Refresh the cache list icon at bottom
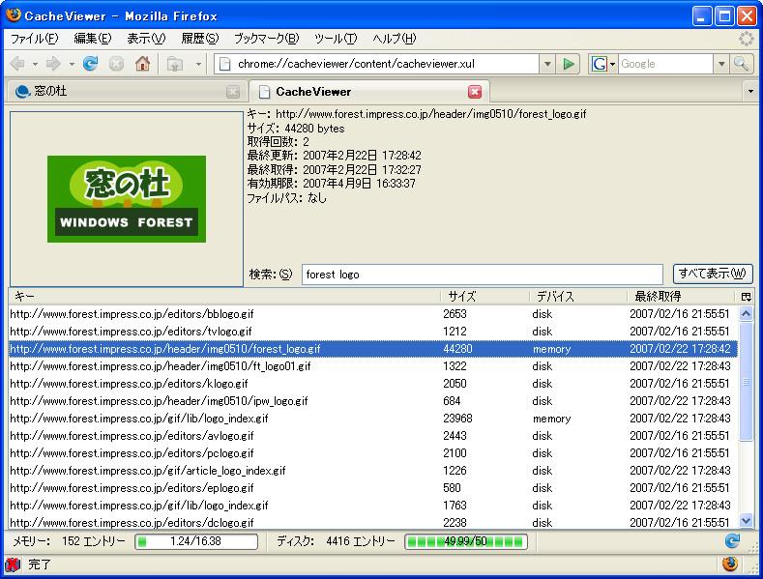 click(732, 540)
